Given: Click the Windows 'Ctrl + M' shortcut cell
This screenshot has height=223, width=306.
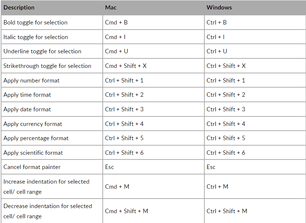Looking at the screenshot, I should pos(217,187).
